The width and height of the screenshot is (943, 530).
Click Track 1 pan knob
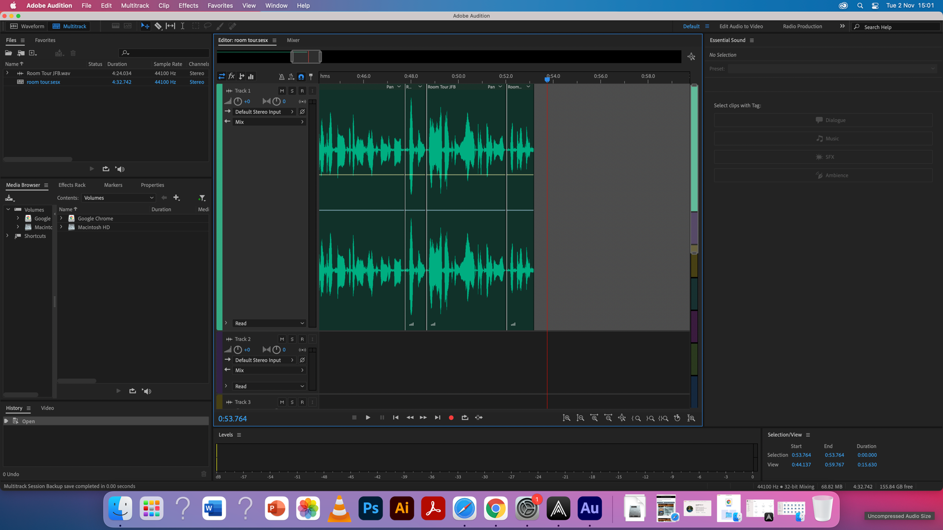[x=277, y=102]
